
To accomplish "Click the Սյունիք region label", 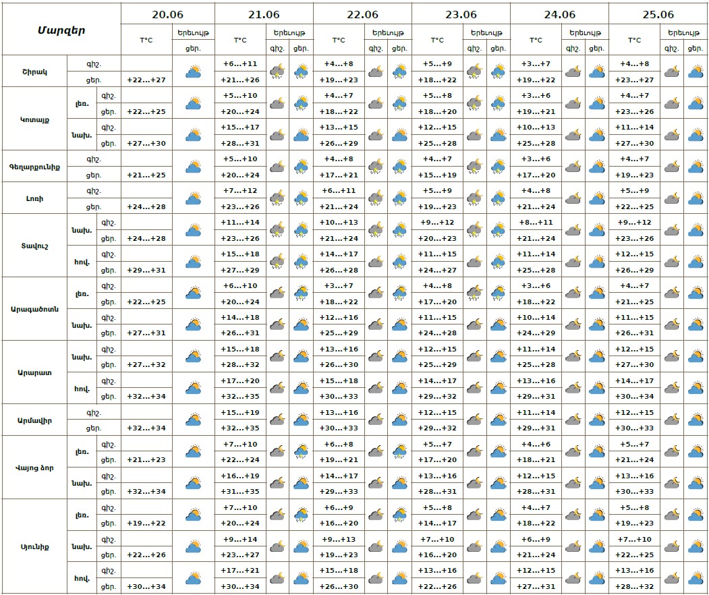I will point(34,546).
